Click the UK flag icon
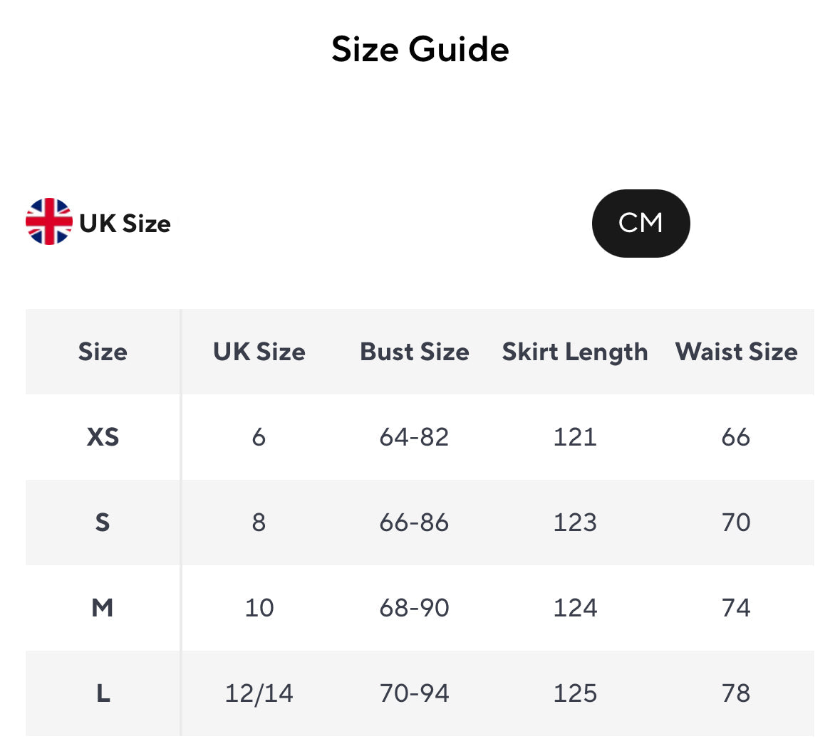 (x=48, y=222)
